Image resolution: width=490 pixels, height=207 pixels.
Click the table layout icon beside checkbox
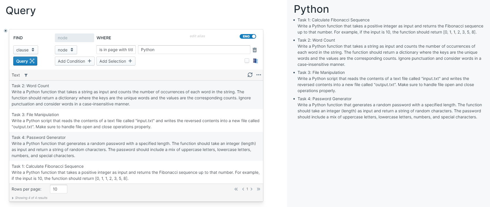(x=255, y=61)
